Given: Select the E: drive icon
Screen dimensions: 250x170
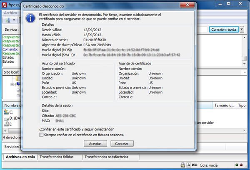Looking at the screenshot, I should [6, 124].
